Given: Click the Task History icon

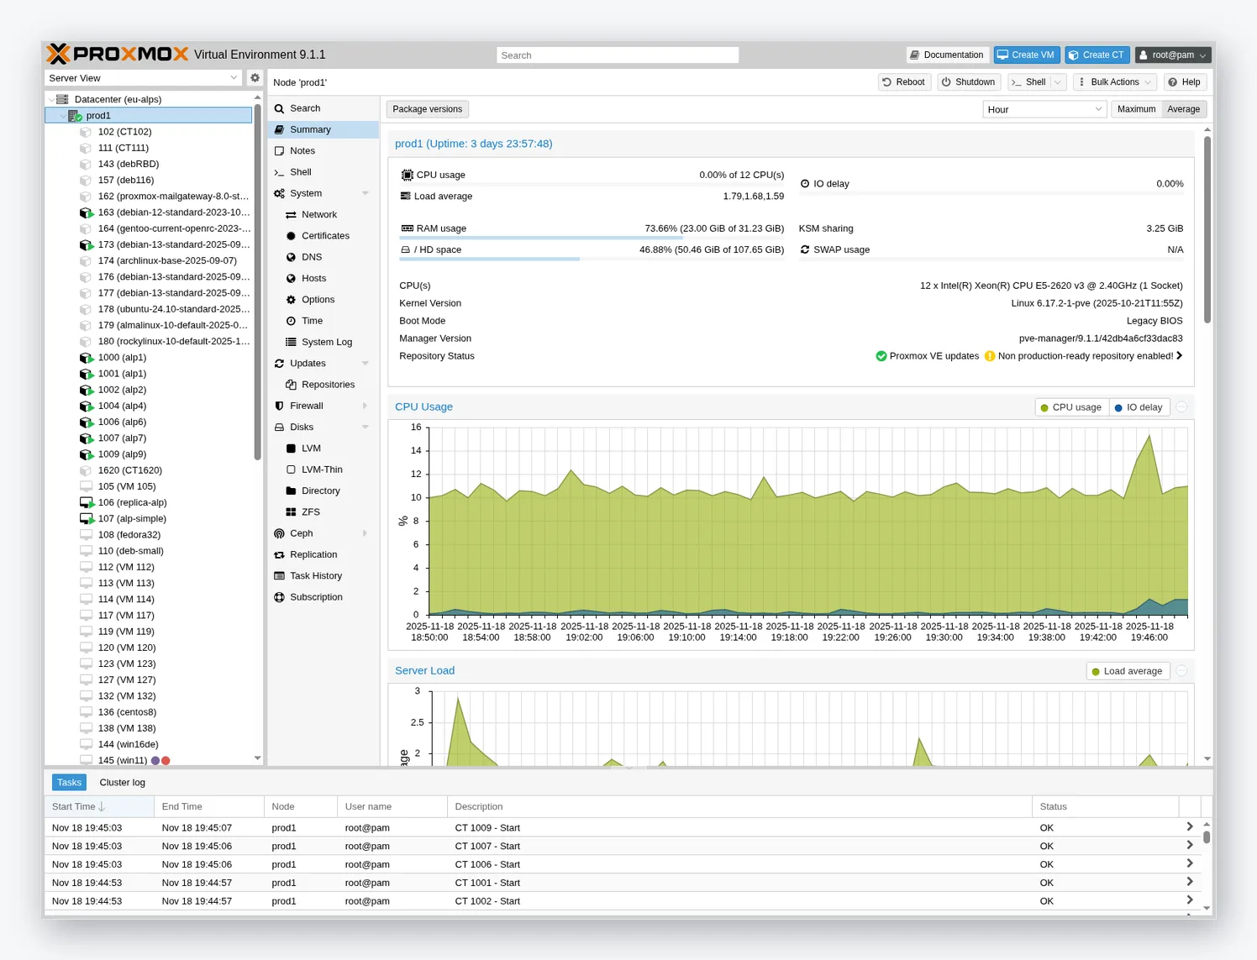Looking at the screenshot, I should point(279,576).
